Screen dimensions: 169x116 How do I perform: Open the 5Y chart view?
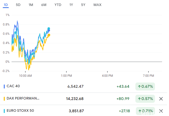coord(83,5)
